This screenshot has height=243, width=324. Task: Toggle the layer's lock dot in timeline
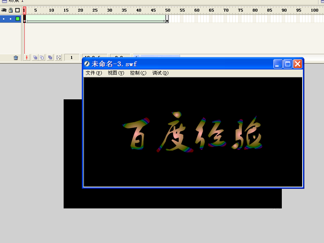point(11,19)
